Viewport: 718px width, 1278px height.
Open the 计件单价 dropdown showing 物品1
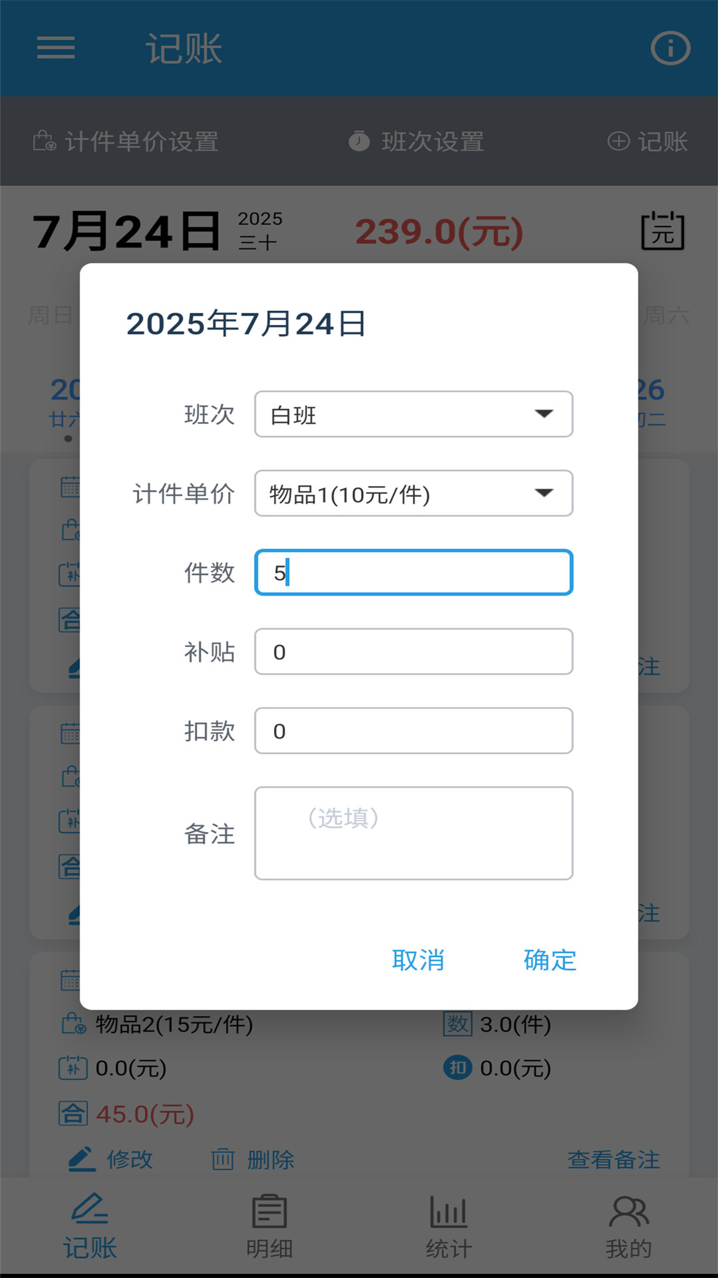click(x=412, y=493)
